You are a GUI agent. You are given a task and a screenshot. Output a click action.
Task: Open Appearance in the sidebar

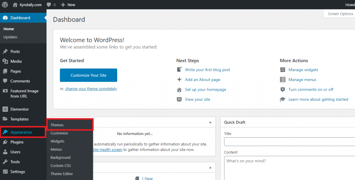[x=21, y=132]
